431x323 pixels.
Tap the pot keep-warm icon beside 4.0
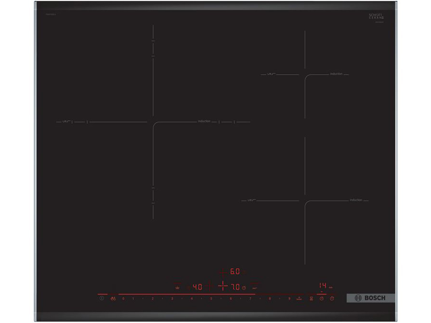pyautogui.click(x=177, y=288)
